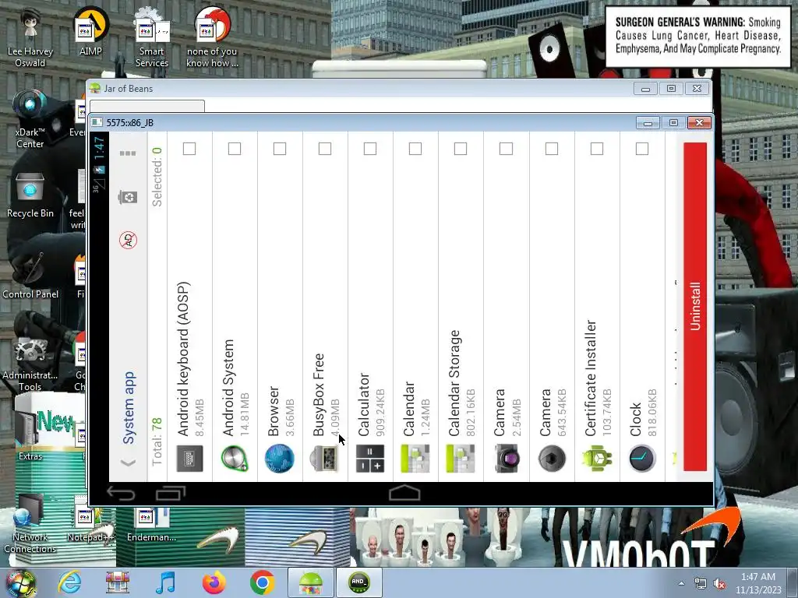
Task: Select the BusyBox Free app name
Action: [319, 395]
